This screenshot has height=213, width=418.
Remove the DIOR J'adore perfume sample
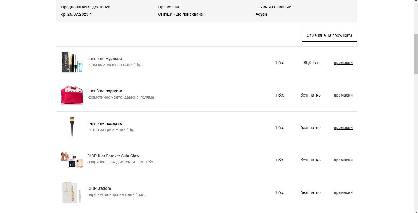[343, 192]
